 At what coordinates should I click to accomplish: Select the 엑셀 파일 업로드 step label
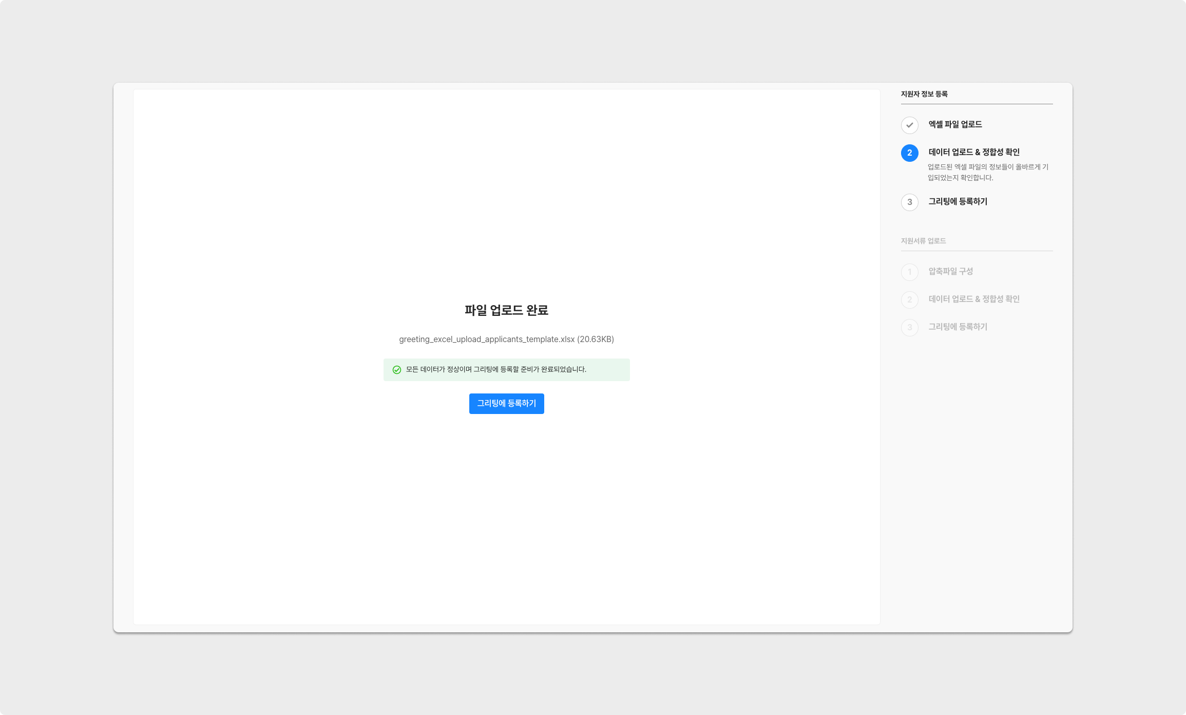(955, 124)
